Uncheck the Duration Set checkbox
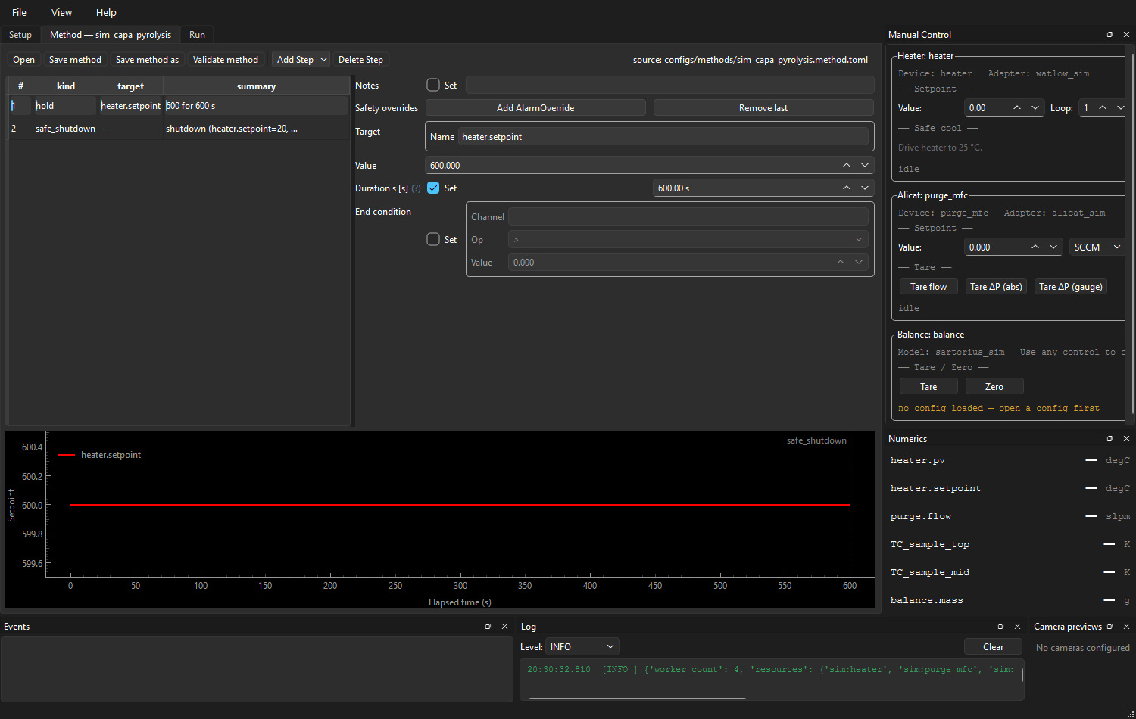Viewport: 1136px width, 719px height. pos(433,188)
